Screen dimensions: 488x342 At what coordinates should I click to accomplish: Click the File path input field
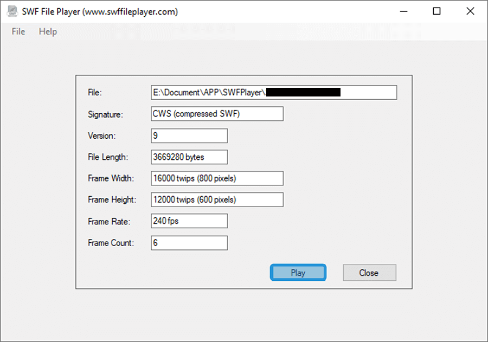click(274, 93)
